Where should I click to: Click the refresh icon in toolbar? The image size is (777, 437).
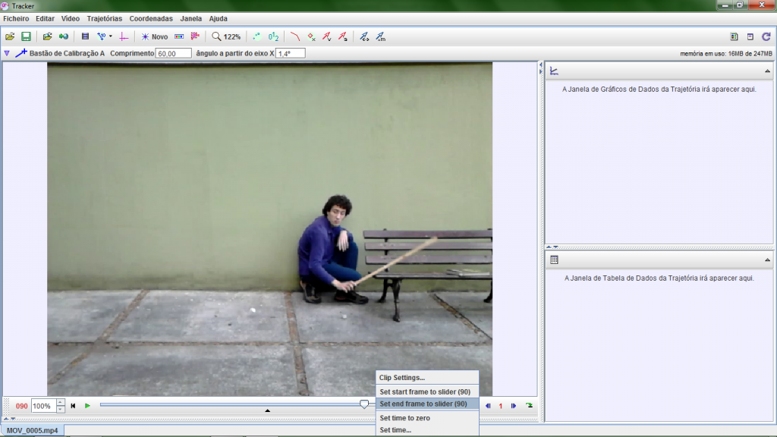[x=766, y=36]
